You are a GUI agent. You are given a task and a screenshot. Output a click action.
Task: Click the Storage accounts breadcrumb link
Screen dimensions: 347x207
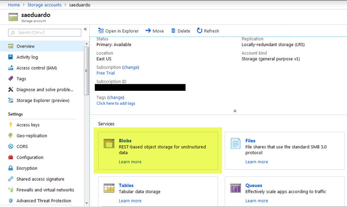tap(44, 5)
